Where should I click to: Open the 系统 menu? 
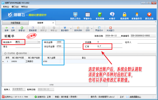coord(6,7)
